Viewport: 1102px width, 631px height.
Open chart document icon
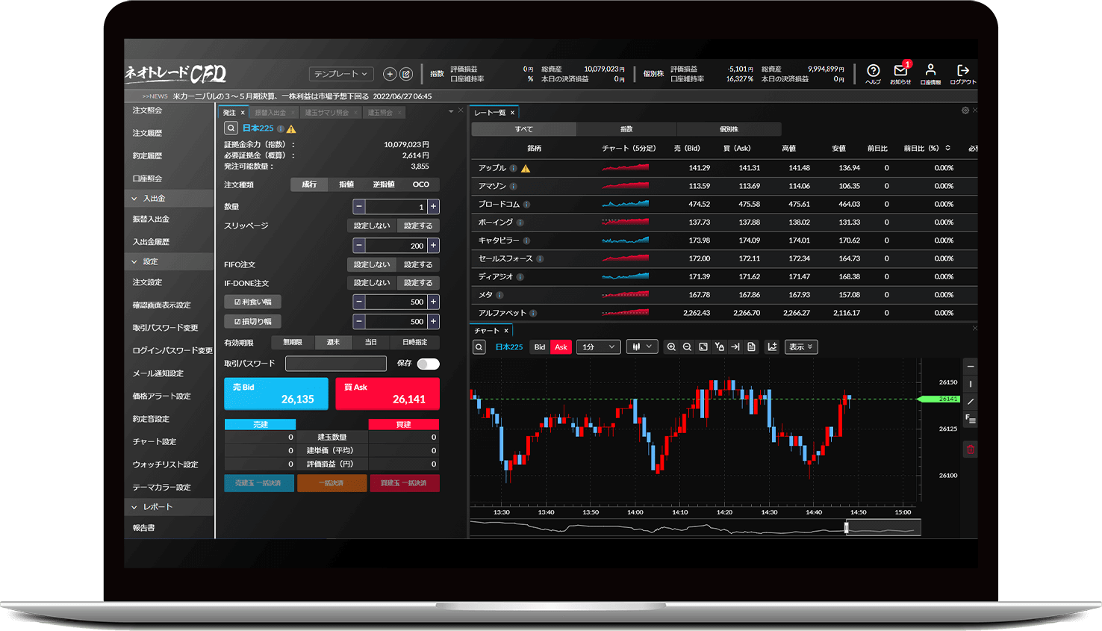(751, 347)
